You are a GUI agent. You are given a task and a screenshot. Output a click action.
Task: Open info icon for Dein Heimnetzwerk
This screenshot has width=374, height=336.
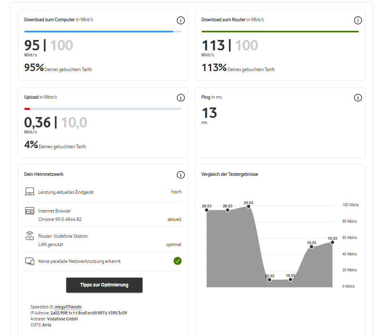tap(180, 175)
